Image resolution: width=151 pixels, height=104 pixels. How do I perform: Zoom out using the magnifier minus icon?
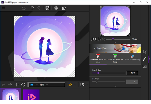[x=92, y=39]
